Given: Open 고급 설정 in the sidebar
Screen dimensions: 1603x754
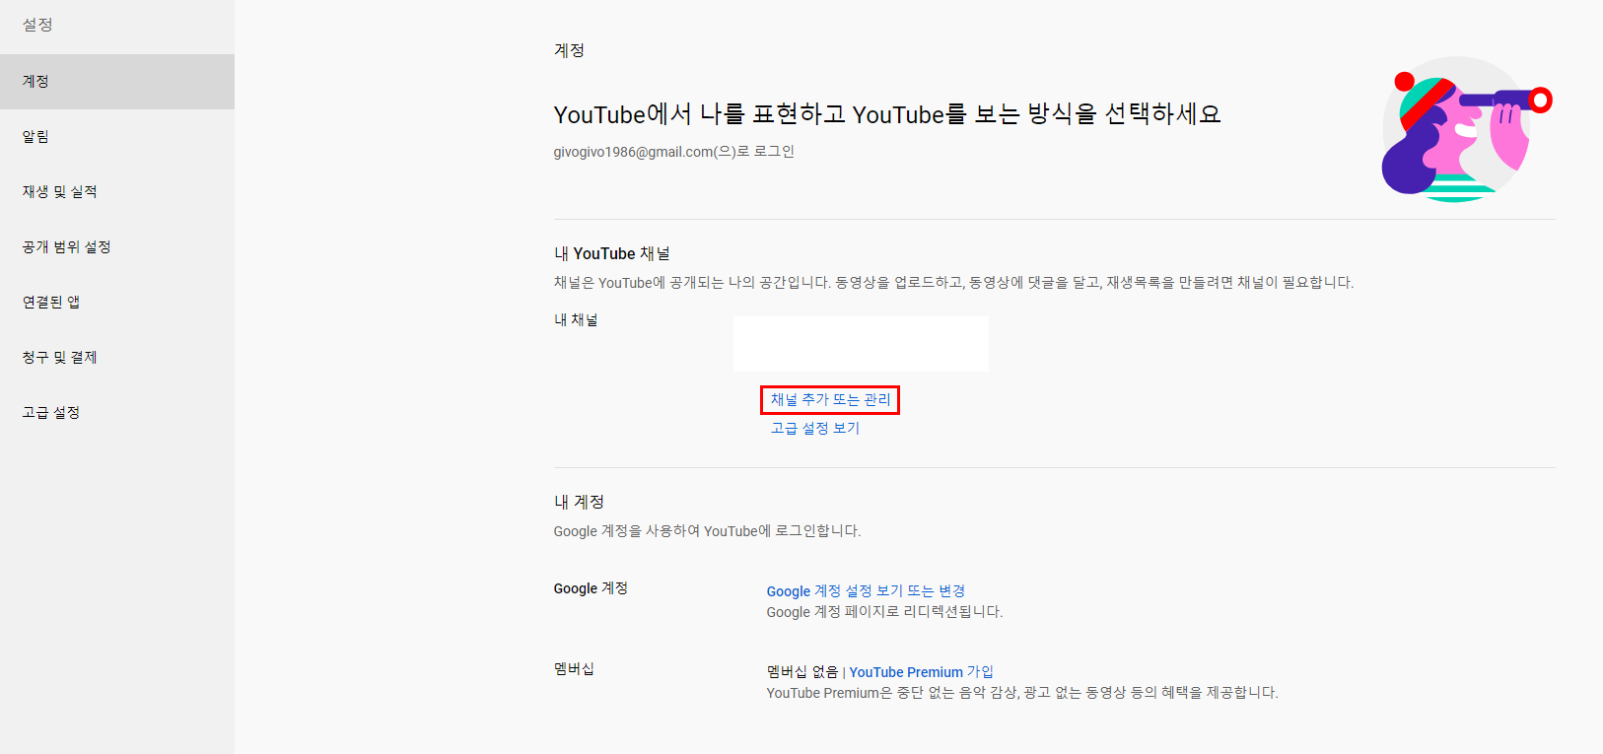Looking at the screenshot, I should (117, 413).
